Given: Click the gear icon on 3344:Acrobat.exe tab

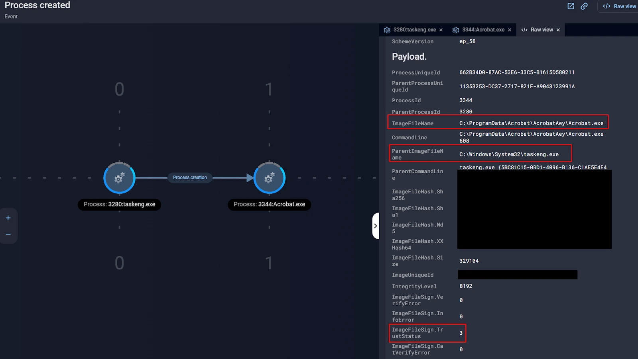Looking at the screenshot, I should pyautogui.click(x=456, y=30).
